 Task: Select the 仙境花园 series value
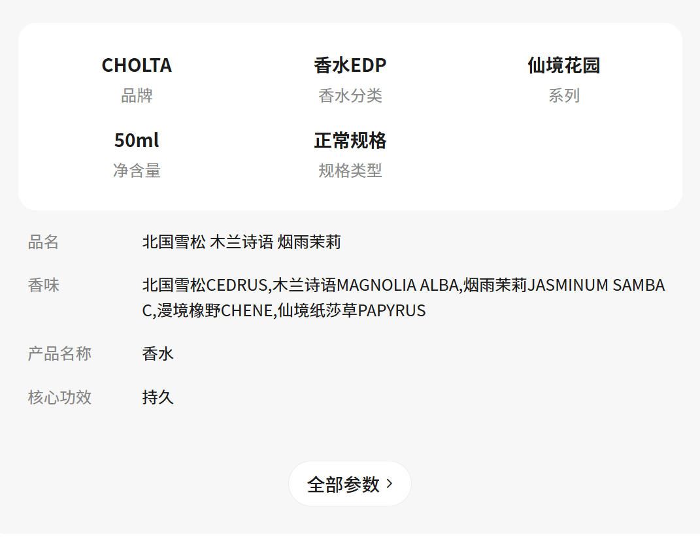[563, 65]
